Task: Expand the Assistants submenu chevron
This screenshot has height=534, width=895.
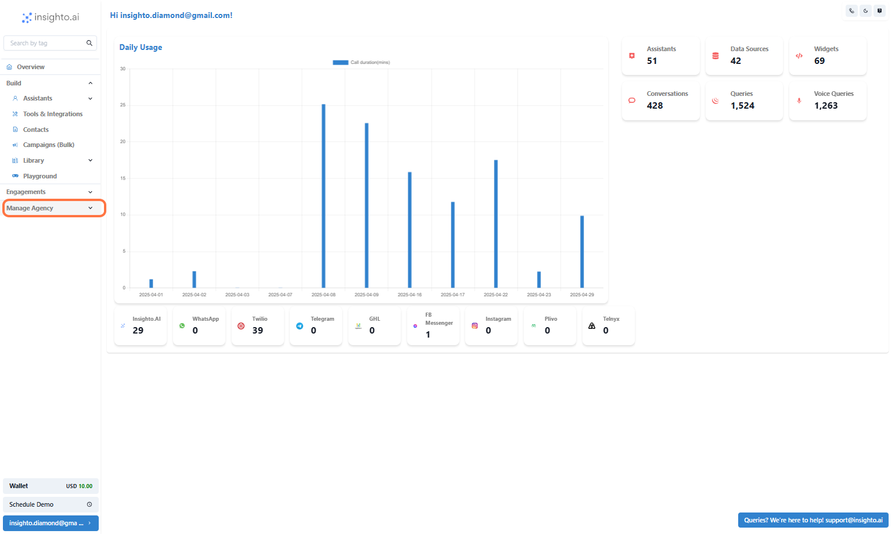Action: click(90, 99)
